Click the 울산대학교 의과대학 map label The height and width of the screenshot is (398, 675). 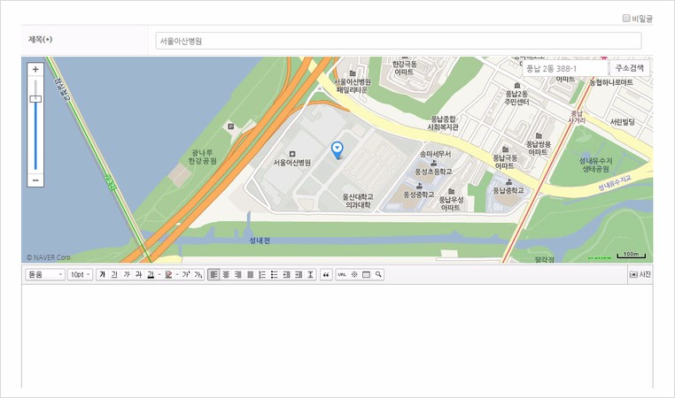358,201
